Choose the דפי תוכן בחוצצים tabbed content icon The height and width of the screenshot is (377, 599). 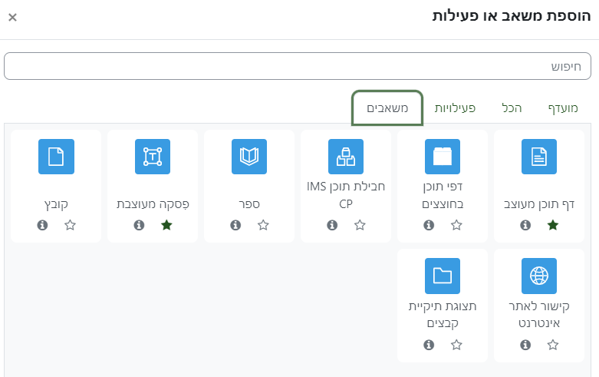[443, 157]
